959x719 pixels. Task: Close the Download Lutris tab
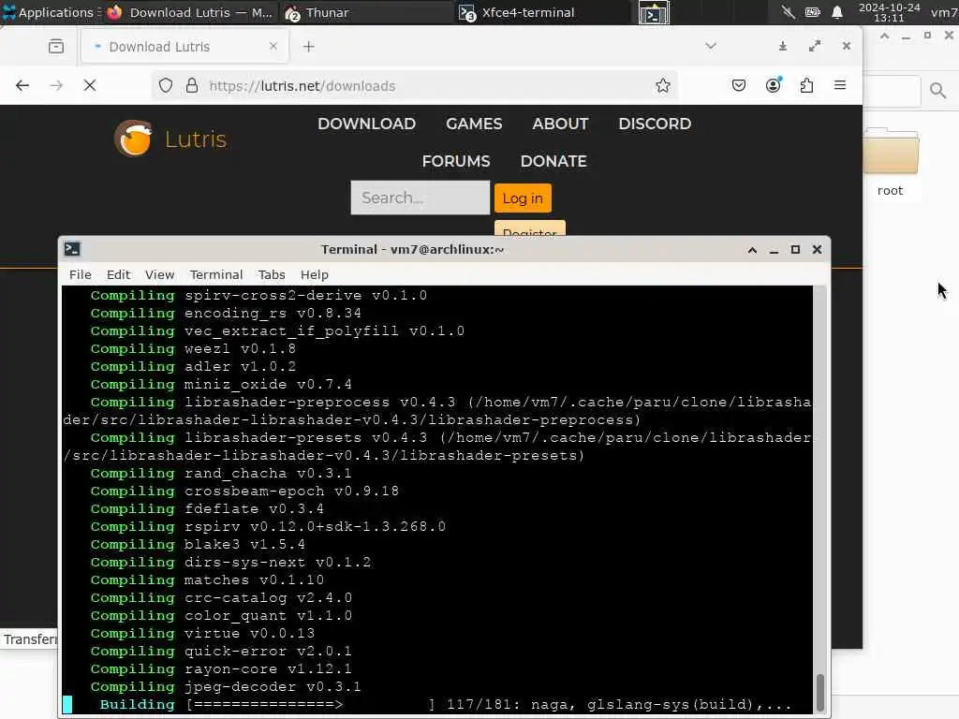273,47
